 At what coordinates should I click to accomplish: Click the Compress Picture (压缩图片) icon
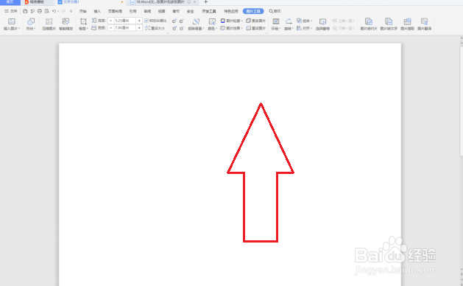coord(49,21)
